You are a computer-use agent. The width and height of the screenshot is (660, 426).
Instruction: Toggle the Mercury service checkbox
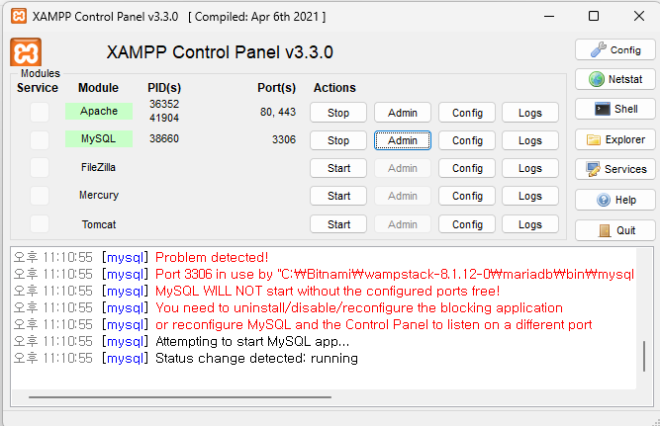(40, 196)
